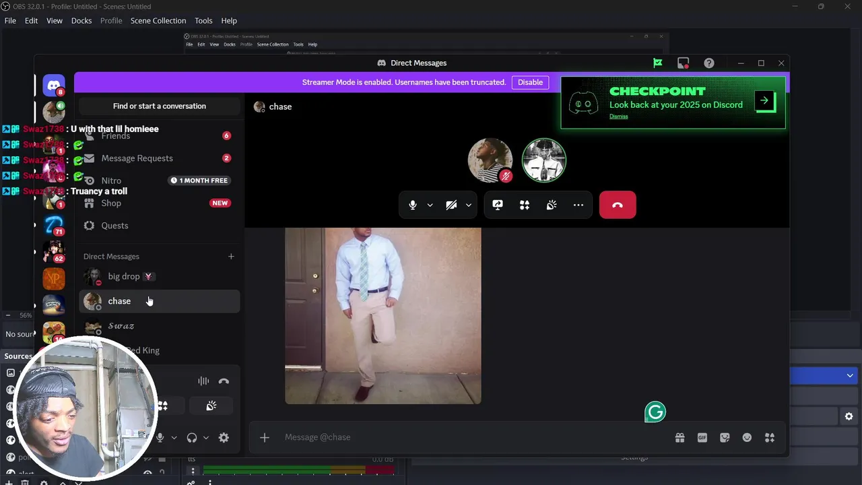Open inbox icon in Discord title bar
The image size is (862, 485).
point(683,63)
